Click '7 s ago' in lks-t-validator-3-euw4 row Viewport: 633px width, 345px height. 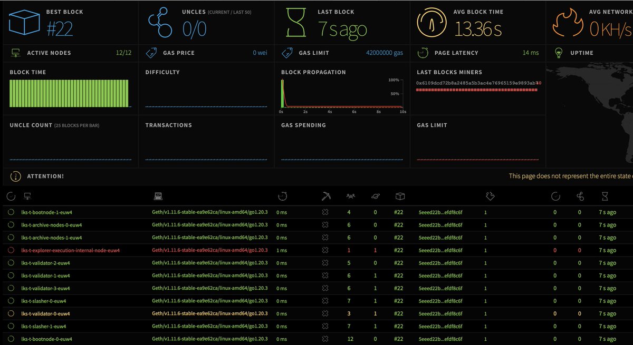tap(607, 288)
